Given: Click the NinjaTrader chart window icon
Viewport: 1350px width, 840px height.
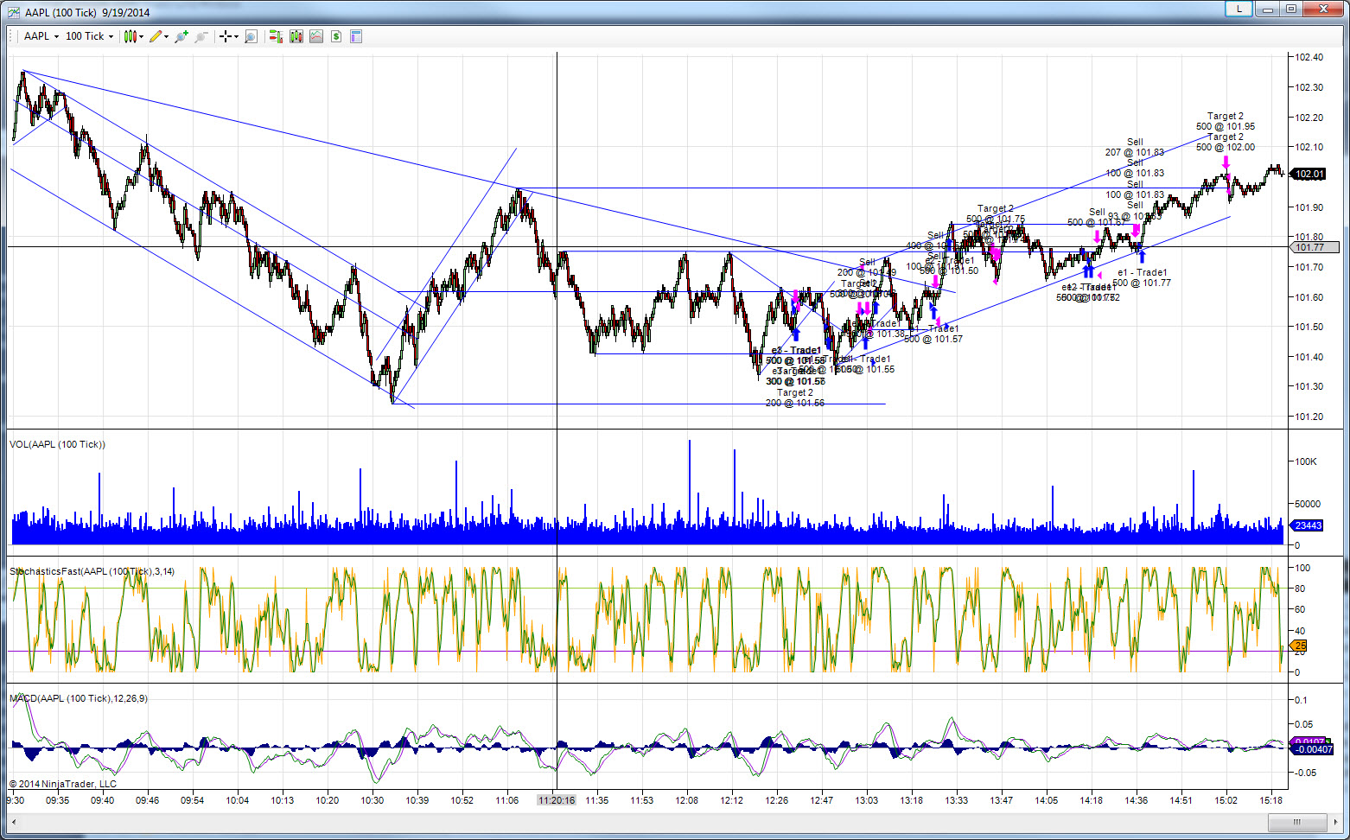Looking at the screenshot, I should pos(14,13).
